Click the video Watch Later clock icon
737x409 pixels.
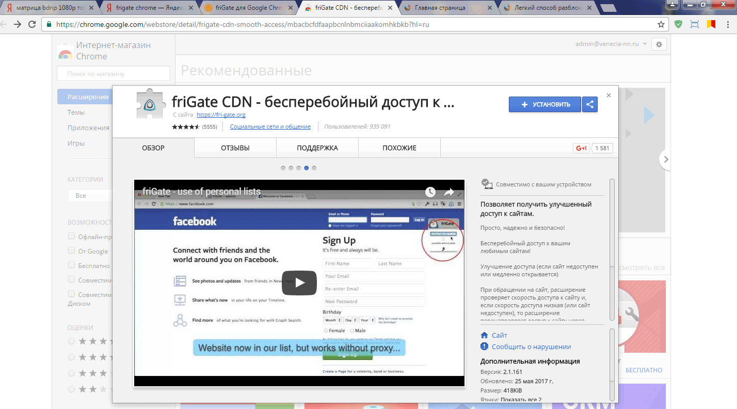pos(430,192)
